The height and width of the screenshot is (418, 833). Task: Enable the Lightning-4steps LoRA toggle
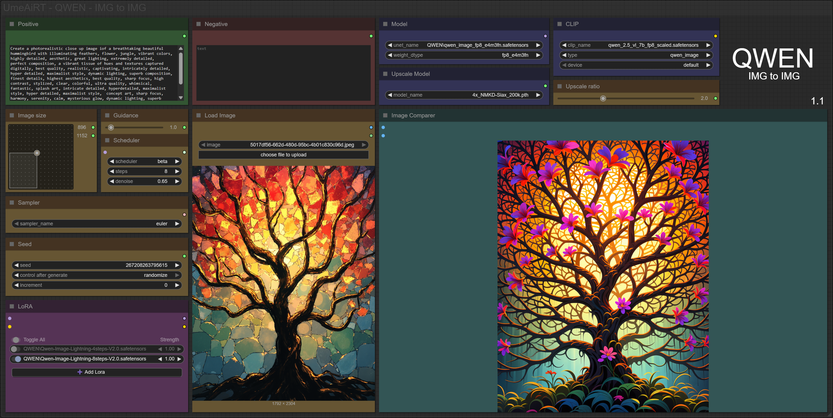[15, 349]
